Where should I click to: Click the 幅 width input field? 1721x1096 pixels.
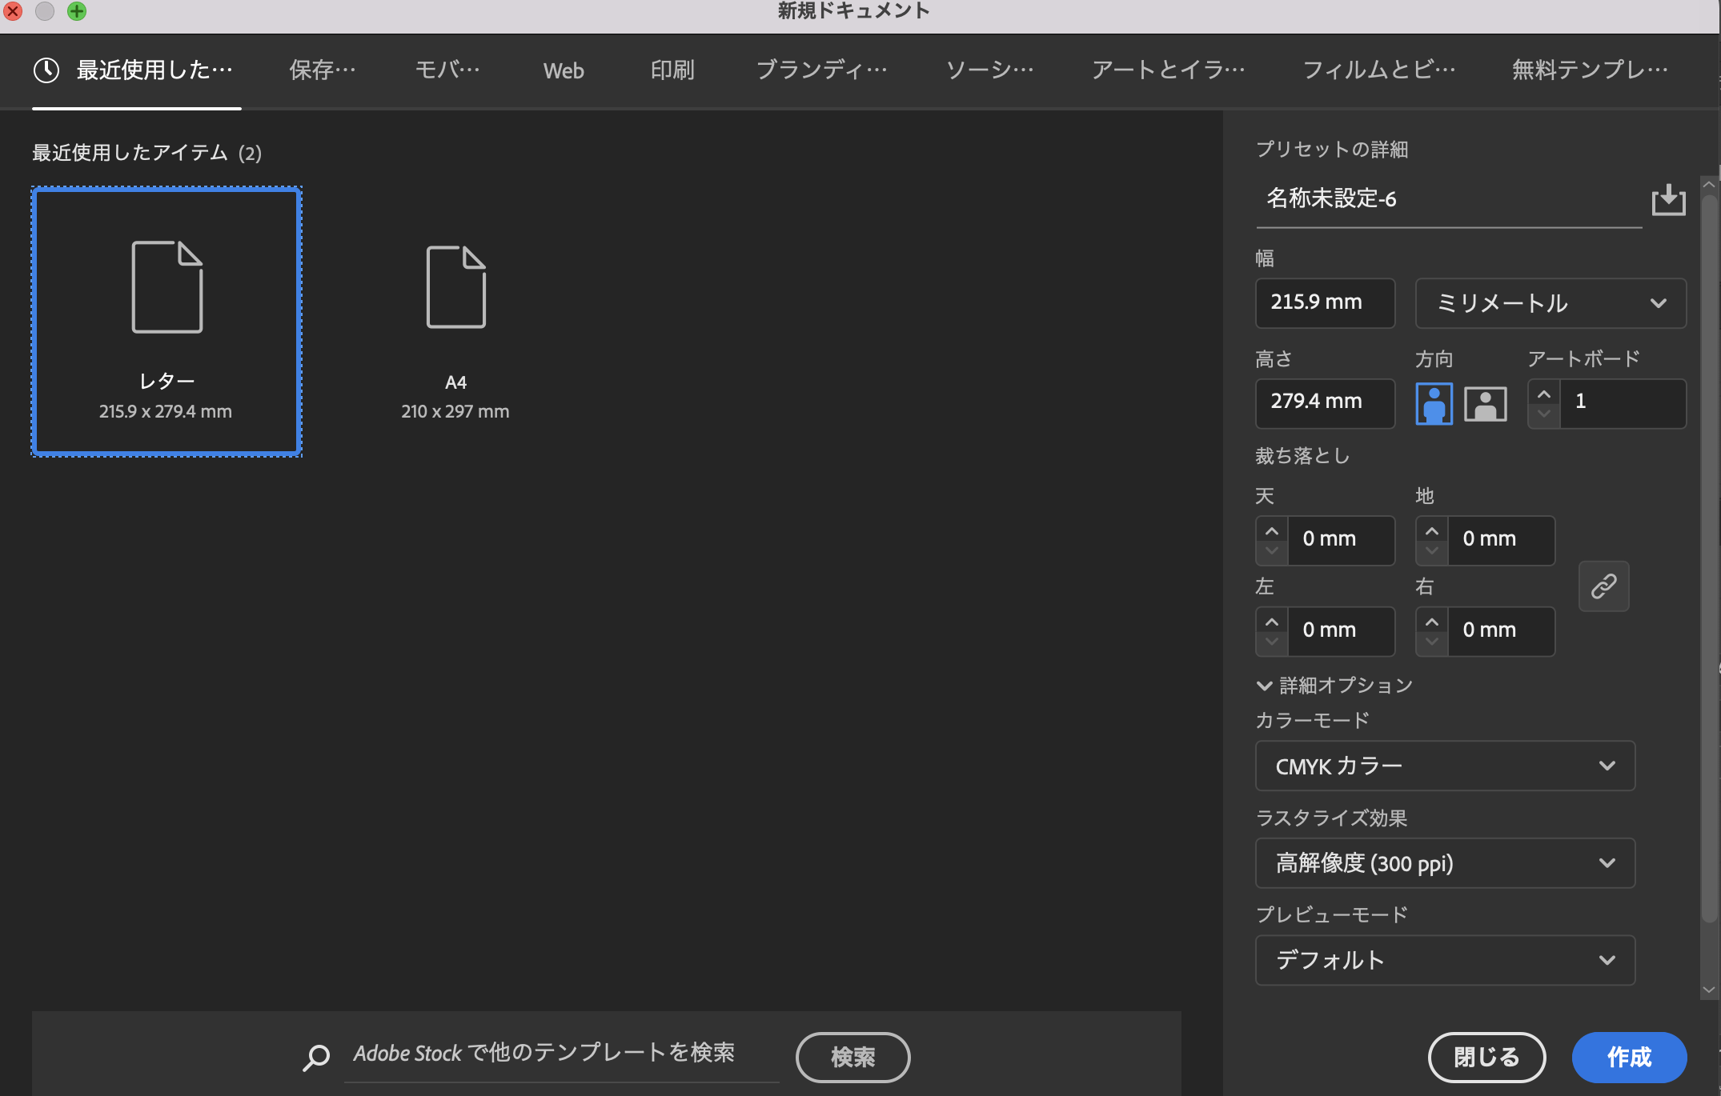pos(1324,303)
